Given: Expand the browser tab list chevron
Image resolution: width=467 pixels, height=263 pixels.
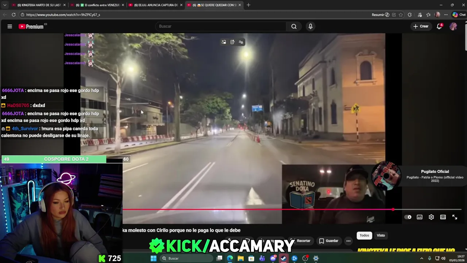Looking at the screenshot, I should 5,5.
